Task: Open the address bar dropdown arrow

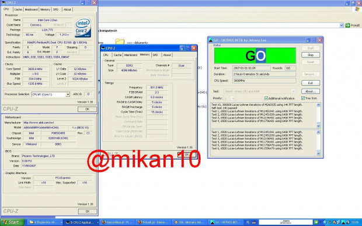Action: point(342,25)
